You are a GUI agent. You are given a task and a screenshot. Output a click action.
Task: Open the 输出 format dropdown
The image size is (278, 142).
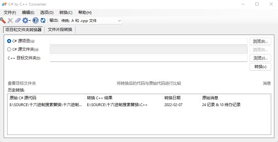91,21
